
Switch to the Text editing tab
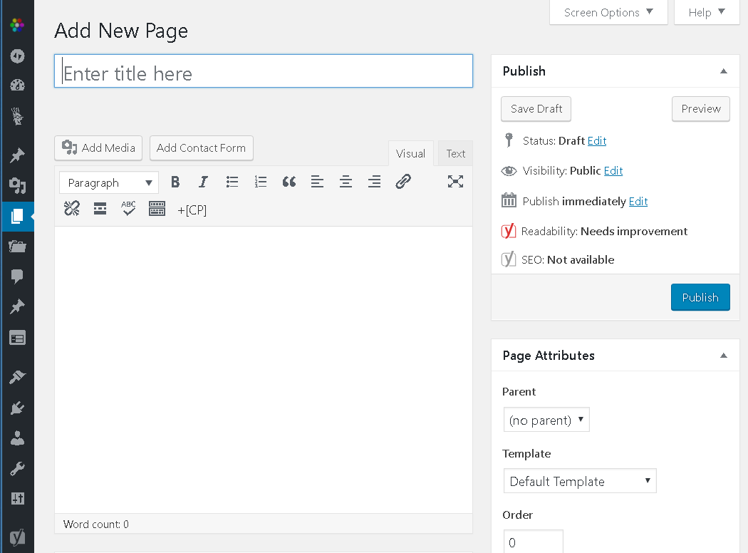[455, 153]
